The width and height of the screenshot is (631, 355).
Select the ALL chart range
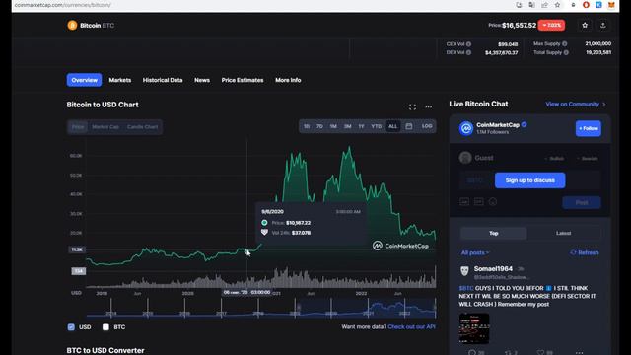pos(392,126)
